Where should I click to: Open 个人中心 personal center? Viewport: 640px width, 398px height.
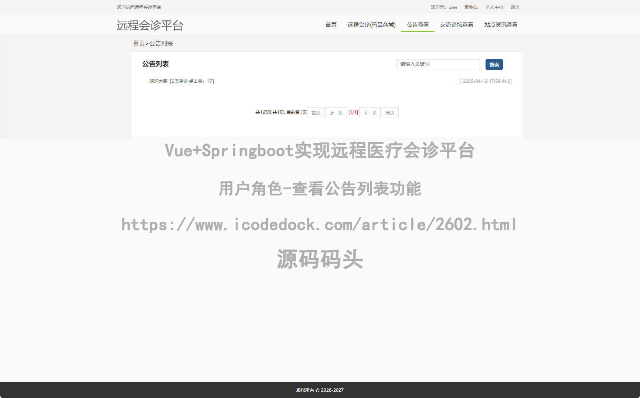494,7
